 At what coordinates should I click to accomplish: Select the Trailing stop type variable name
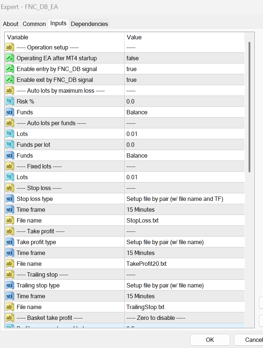point(38,285)
